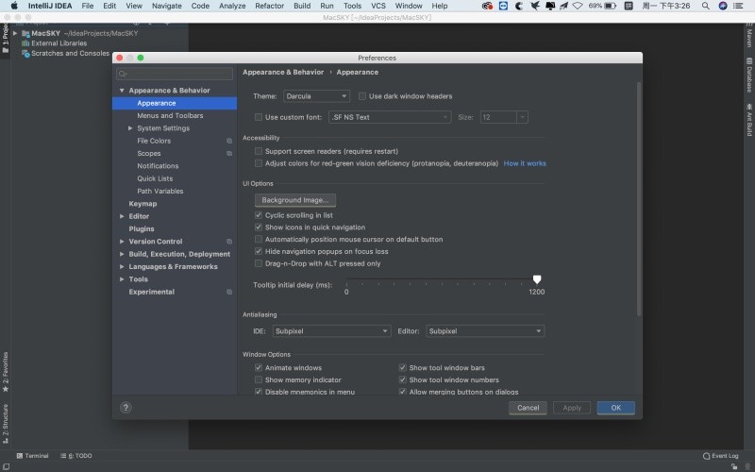Click project-level icon beside Experimental
This screenshot has height=472, width=755.
tap(229, 292)
